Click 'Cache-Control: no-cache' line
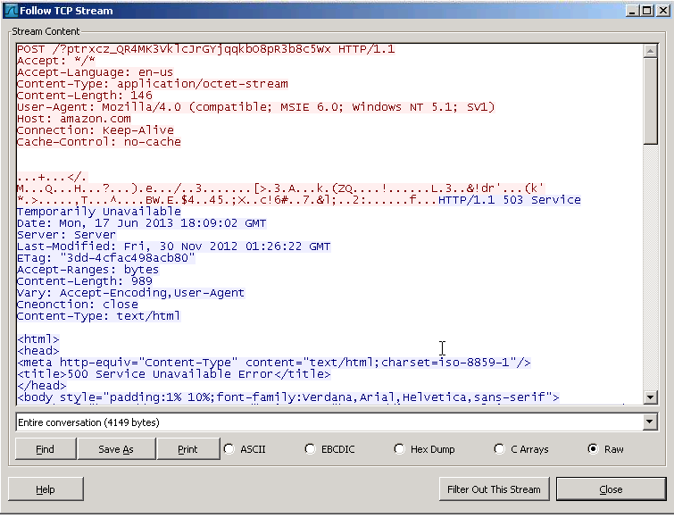This screenshot has width=674, height=518. point(99,142)
